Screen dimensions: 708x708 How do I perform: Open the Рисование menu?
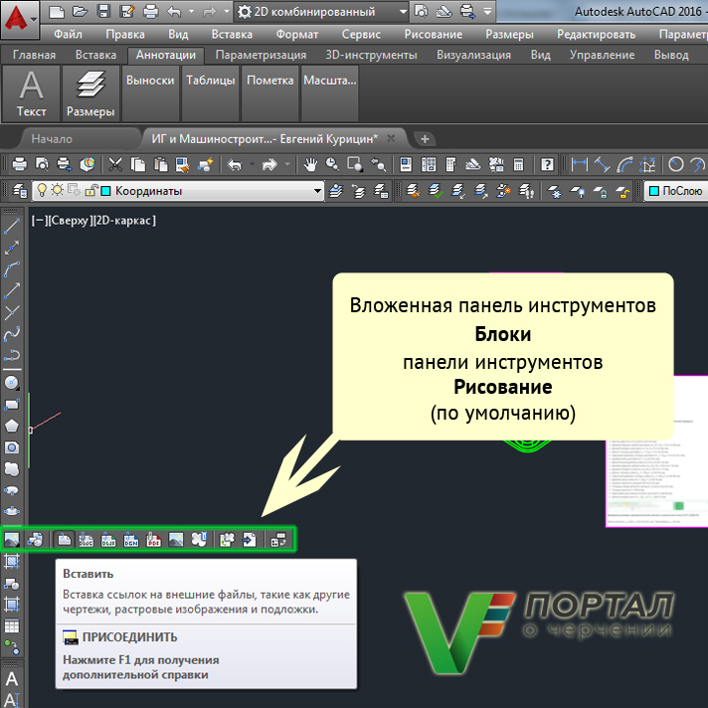pyautogui.click(x=434, y=35)
